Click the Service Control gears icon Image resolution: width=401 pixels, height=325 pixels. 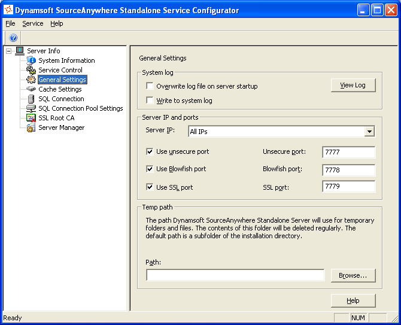point(31,70)
